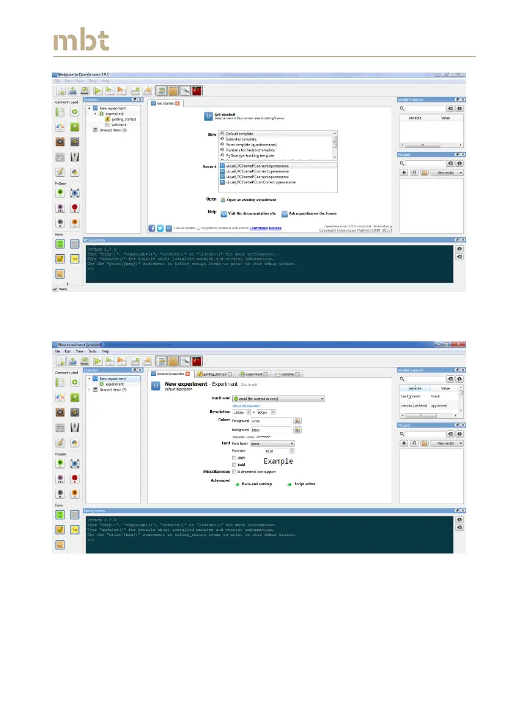
Task: Pick the synth item icon in the New experiment [unsaved] palette
Action: (x=74, y=412)
